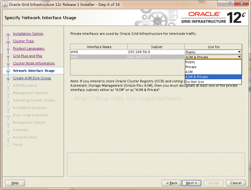The image size is (251, 190).
Task: Click the eth0 interface name cell
Action: pyautogui.click(x=99, y=52)
